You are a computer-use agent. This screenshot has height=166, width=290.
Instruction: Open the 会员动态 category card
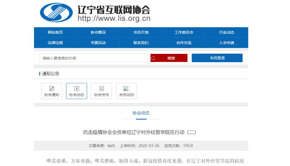[126, 91]
